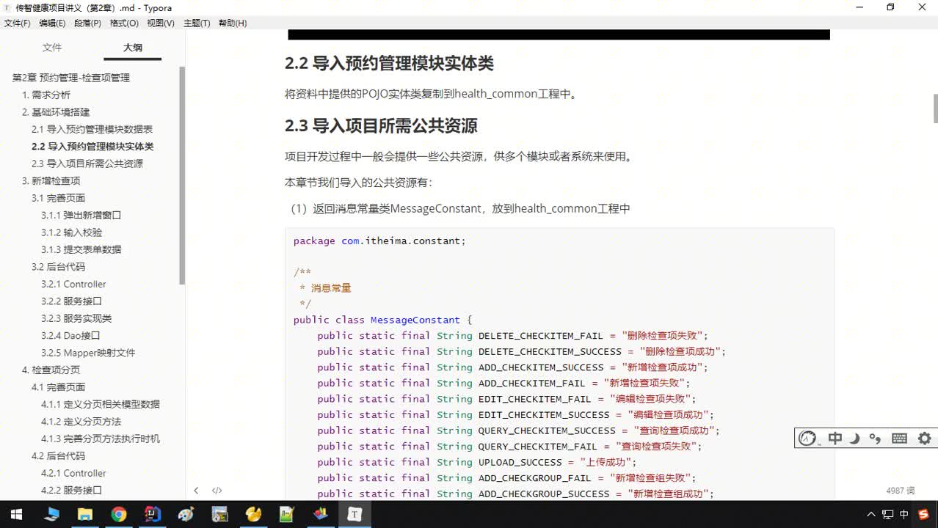Toggle moon half-width mode on IME bar

[x=854, y=439]
